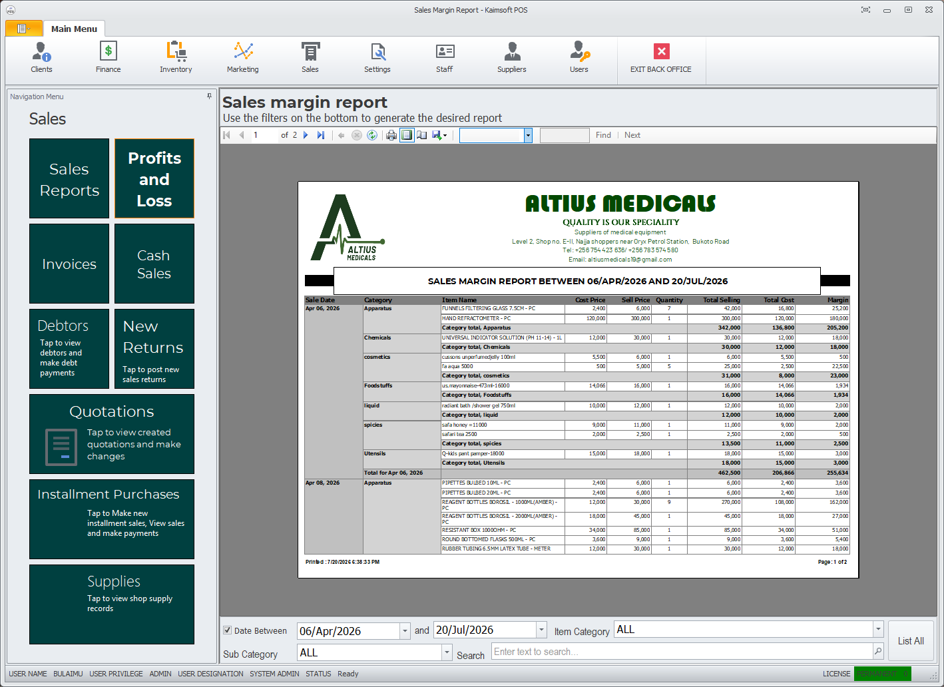Click LICENSE PERMANENT status indicator

click(x=882, y=674)
